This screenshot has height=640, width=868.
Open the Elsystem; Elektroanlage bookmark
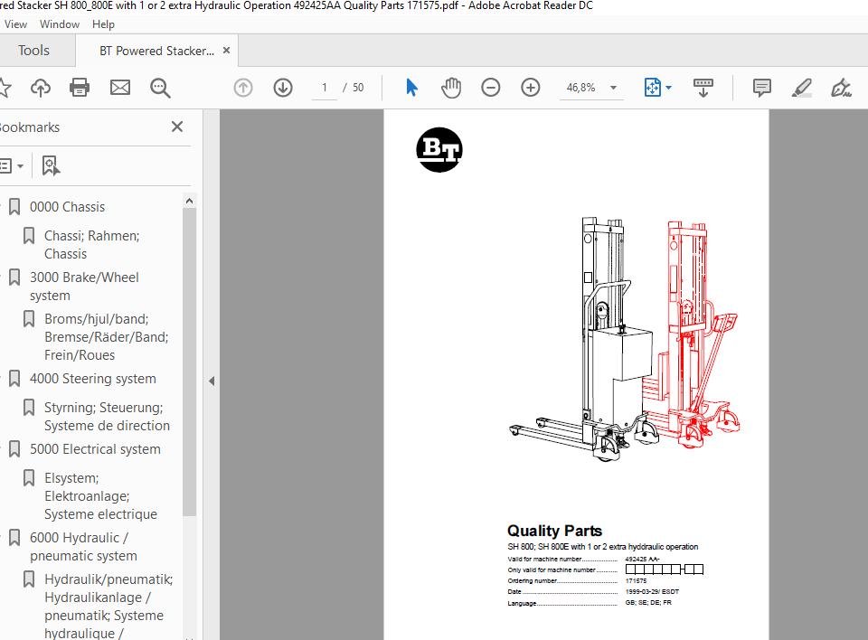pos(100,496)
